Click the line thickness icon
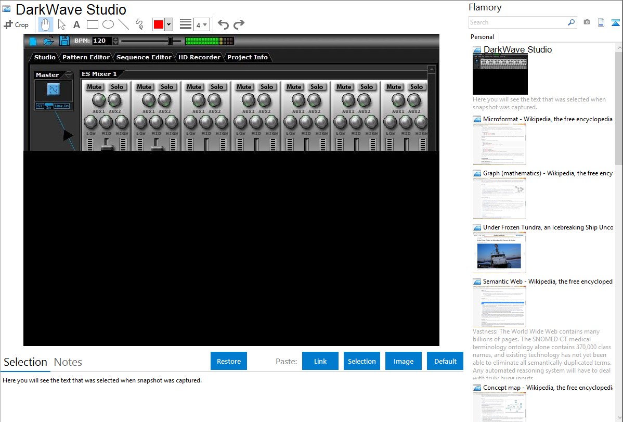Image resolution: width=623 pixels, height=422 pixels. (185, 24)
